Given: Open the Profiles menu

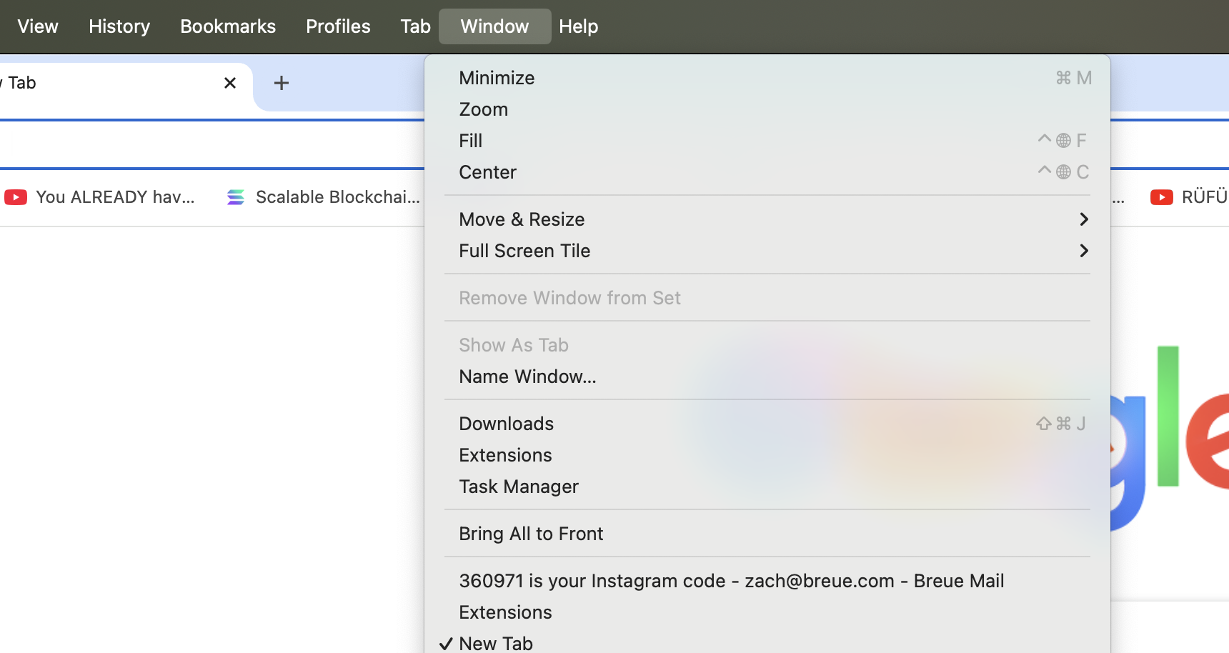Looking at the screenshot, I should point(338,26).
